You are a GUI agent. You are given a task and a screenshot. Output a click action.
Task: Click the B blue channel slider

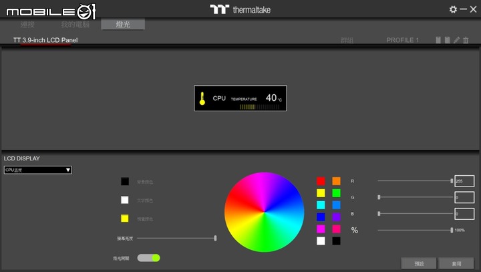pos(416,213)
